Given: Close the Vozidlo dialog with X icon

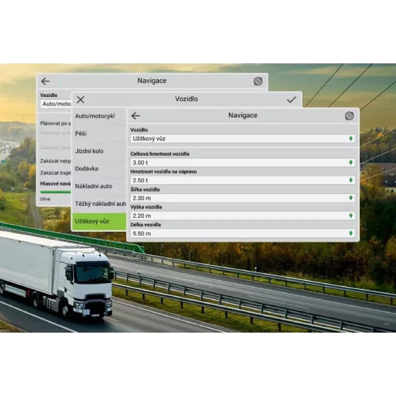Looking at the screenshot, I should coord(81,99).
